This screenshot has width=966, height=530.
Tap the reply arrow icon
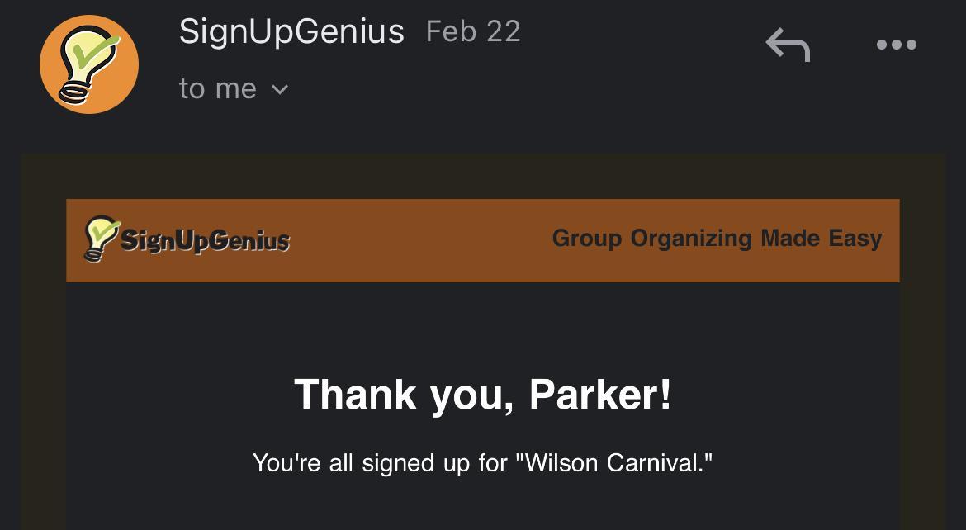787,45
